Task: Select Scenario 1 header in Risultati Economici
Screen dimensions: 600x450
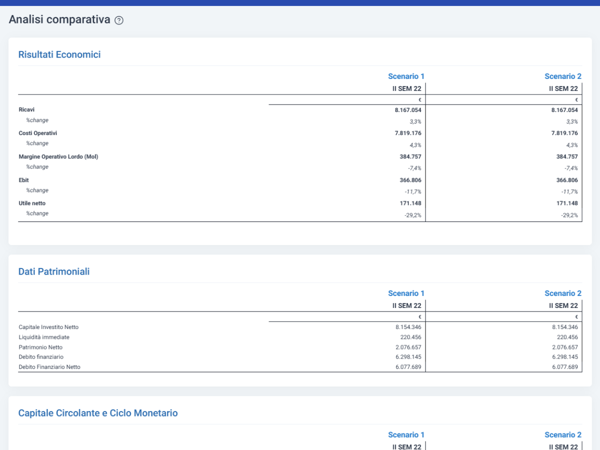Action: click(x=406, y=76)
